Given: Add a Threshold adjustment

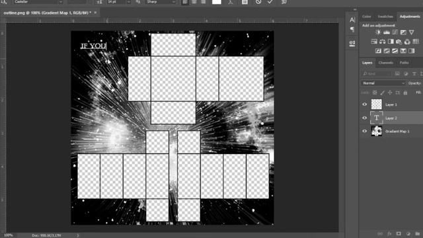Looking at the screenshot, I should (395, 51).
